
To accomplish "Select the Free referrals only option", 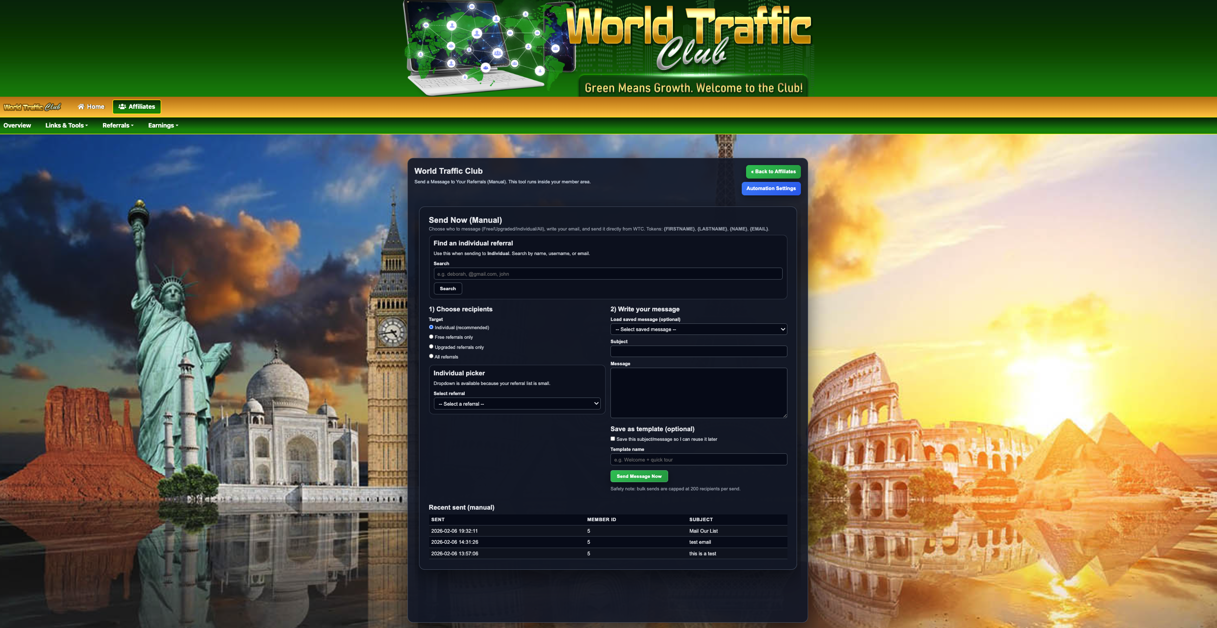I will pyautogui.click(x=431, y=337).
